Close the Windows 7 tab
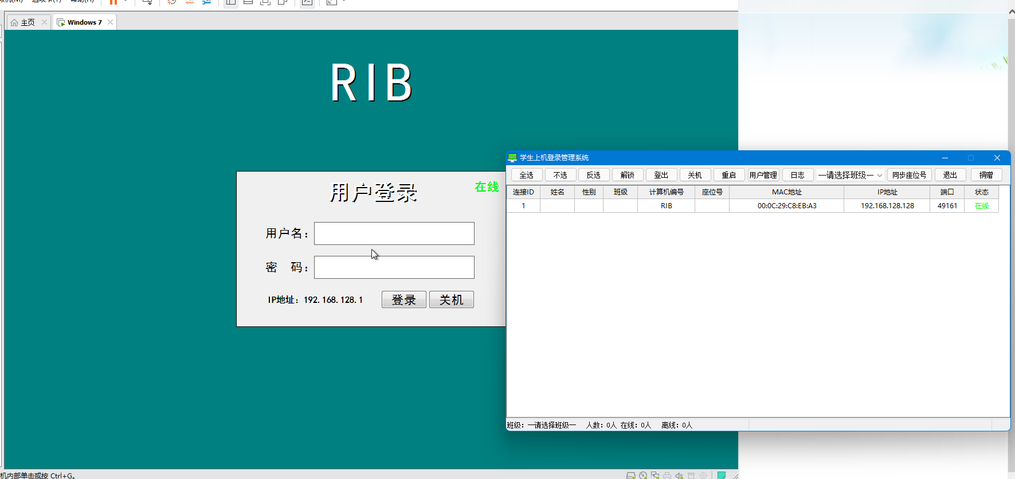The height and width of the screenshot is (479, 1015). tap(110, 22)
